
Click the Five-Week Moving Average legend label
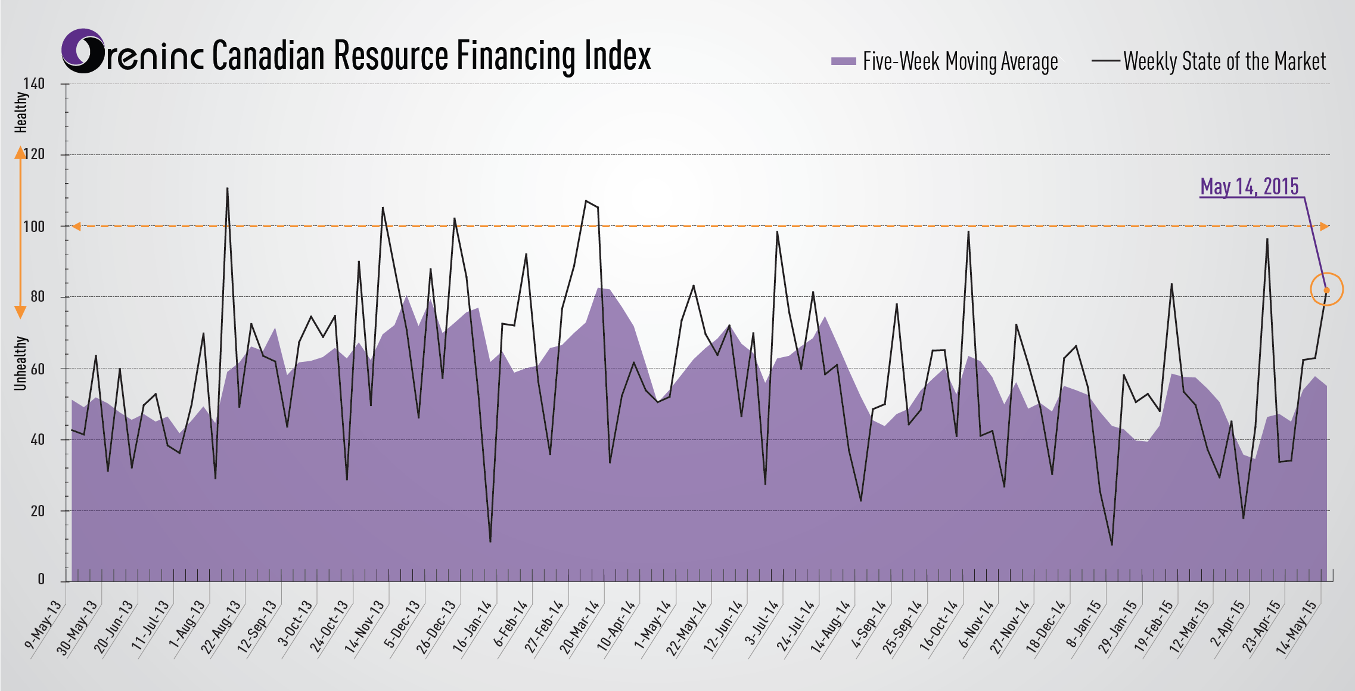click(960, 61)
